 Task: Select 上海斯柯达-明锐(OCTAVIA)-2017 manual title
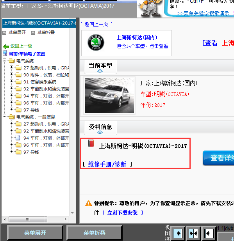[143, 146]
